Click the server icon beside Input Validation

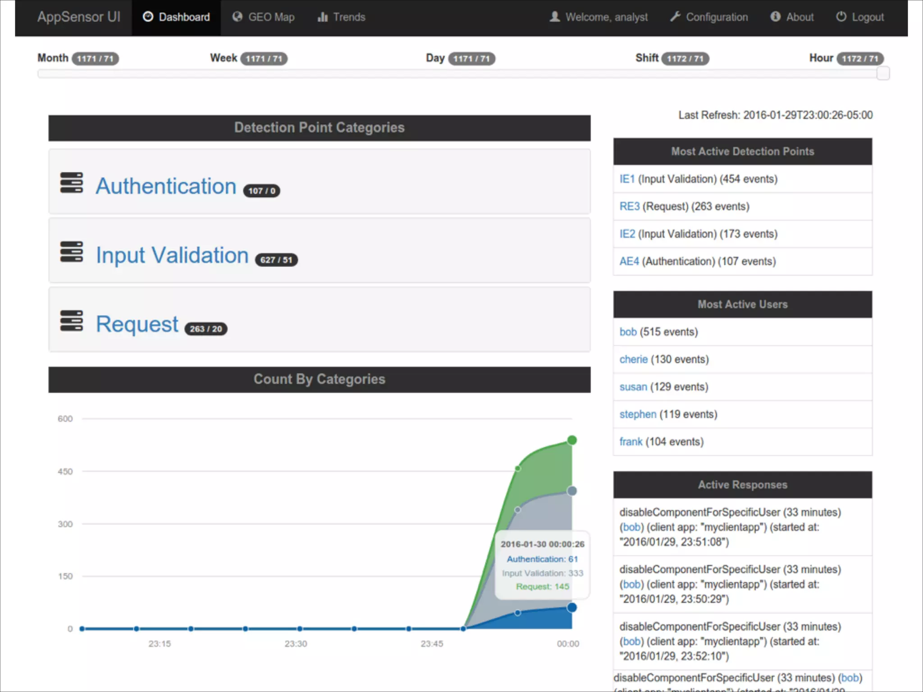(x=72, y=252)
